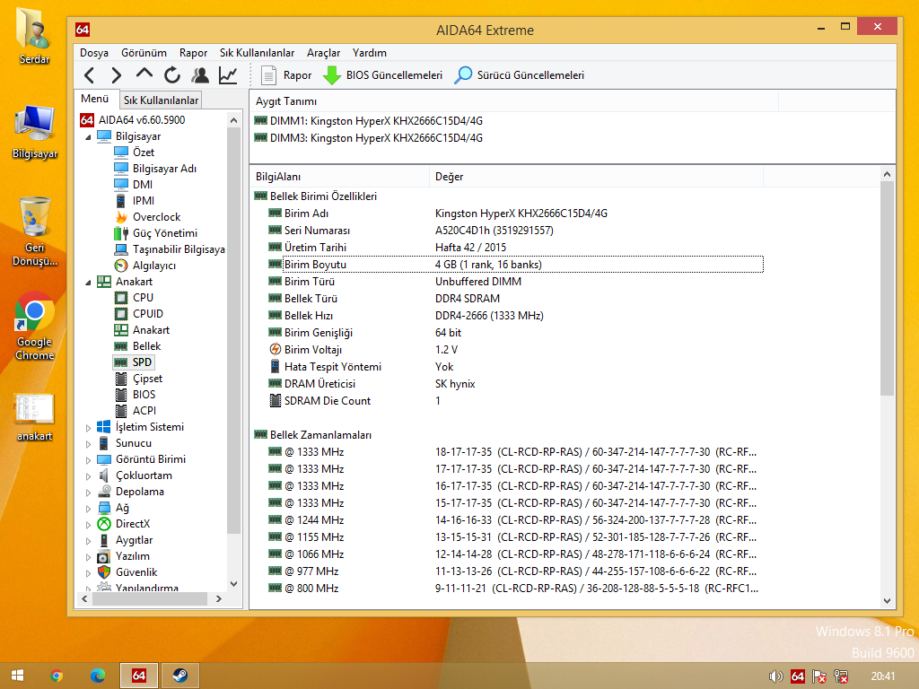Image resolution: width=919 pixels, height=689 pixels.
Task: Open BIOS Güncellemeleri from toolbar
Action: (x=383, y=75)
